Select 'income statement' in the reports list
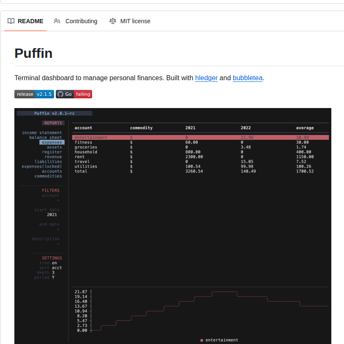The height and width of the screenshot is (344, 344). [x=42, y=133]
